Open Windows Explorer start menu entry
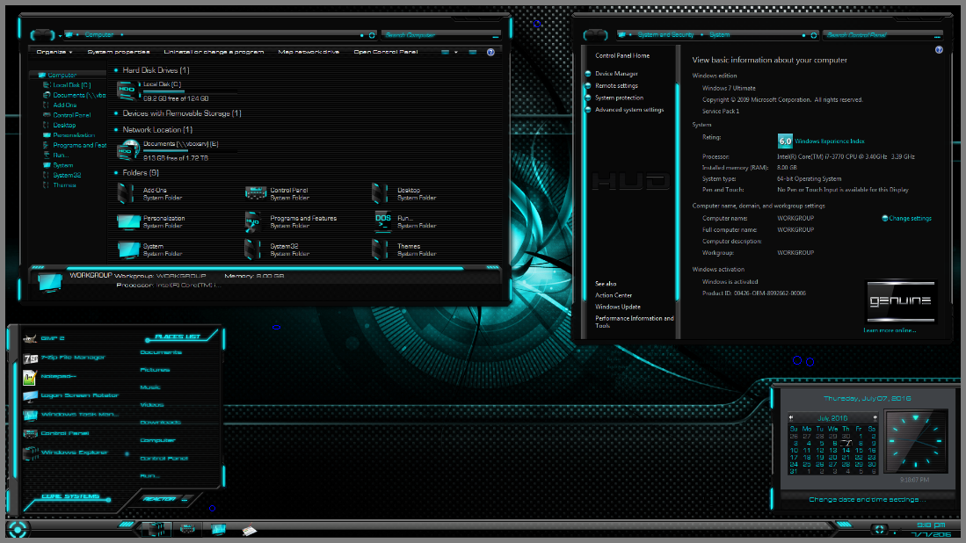Image resolution: width=966 pixels, height=543 pixels. 65,452
